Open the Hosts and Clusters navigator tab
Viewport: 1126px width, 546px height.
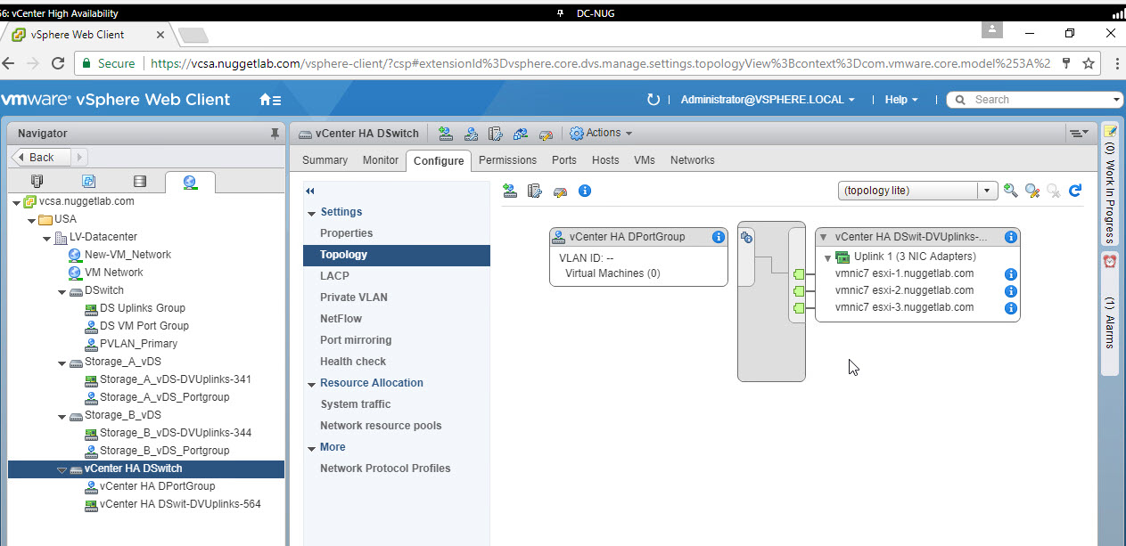point(37,182)
